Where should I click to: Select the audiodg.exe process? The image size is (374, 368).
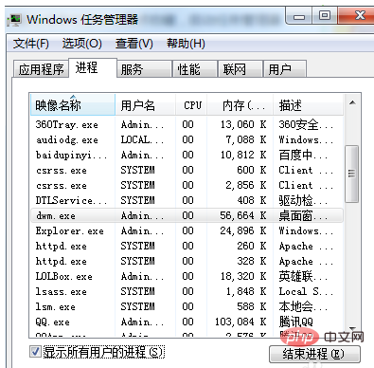pyautogui.click(x=187, y=139)
